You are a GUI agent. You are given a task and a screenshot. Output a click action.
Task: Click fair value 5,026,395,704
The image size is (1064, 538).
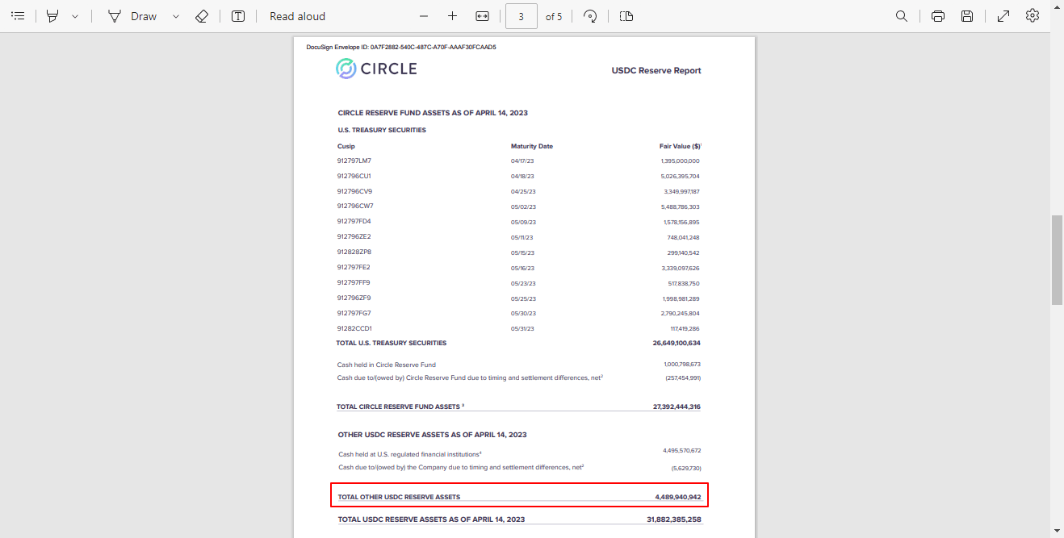680,176
